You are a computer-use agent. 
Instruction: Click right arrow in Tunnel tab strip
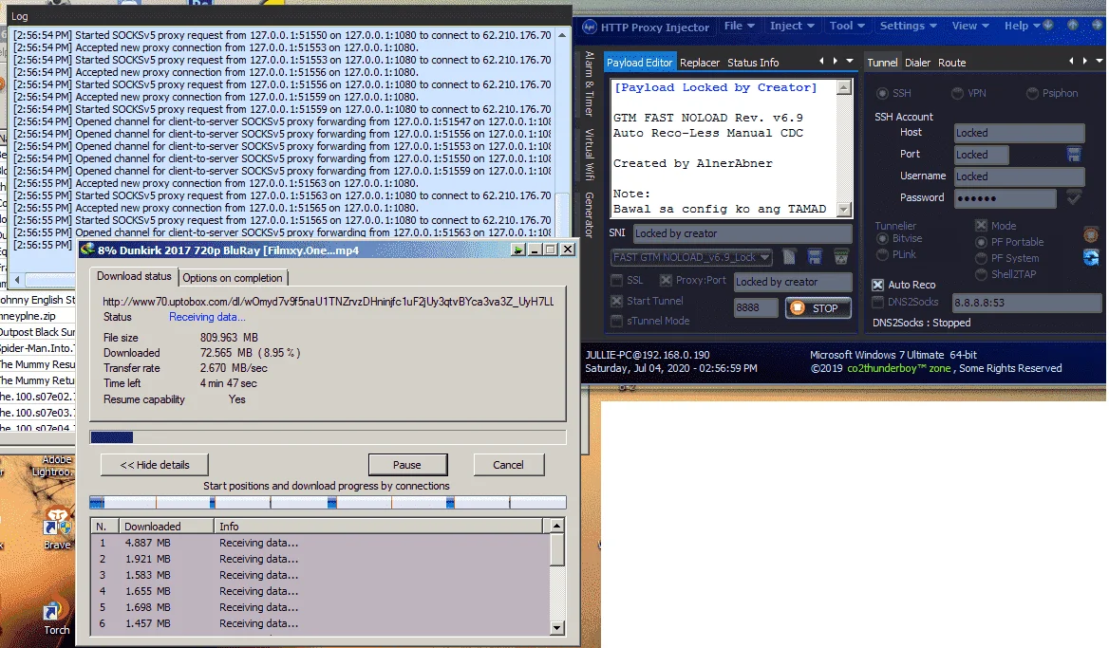[1085, 62]
